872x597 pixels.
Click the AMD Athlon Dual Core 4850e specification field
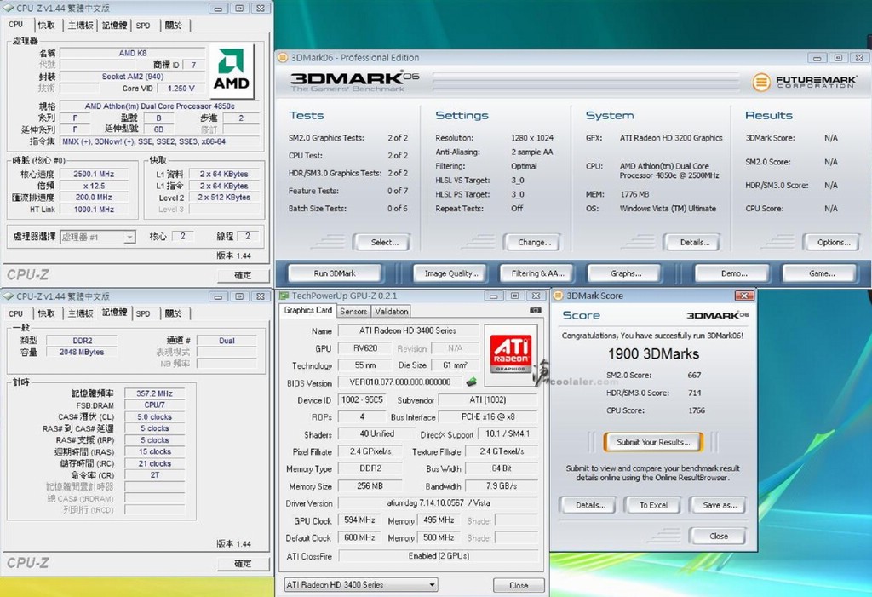coord(159,106)
